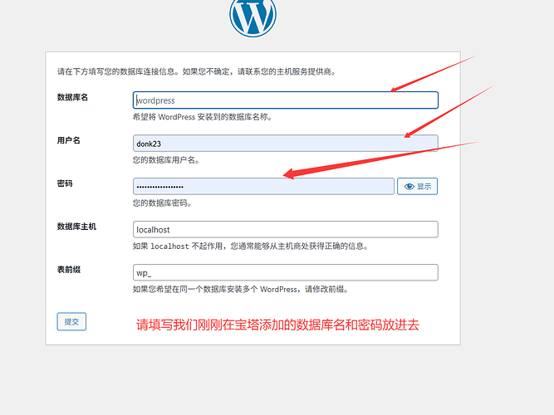The image size is (554, 415).
Task: Click the table prefix field wp_
Action: 286,272
